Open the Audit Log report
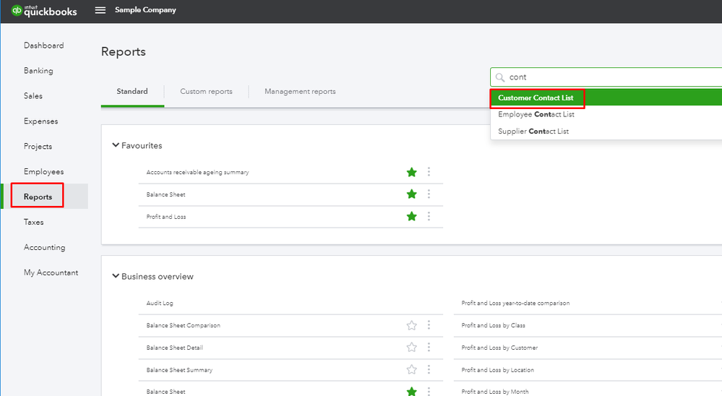This screenshot has height=396, width=722. tap(160, 304)
